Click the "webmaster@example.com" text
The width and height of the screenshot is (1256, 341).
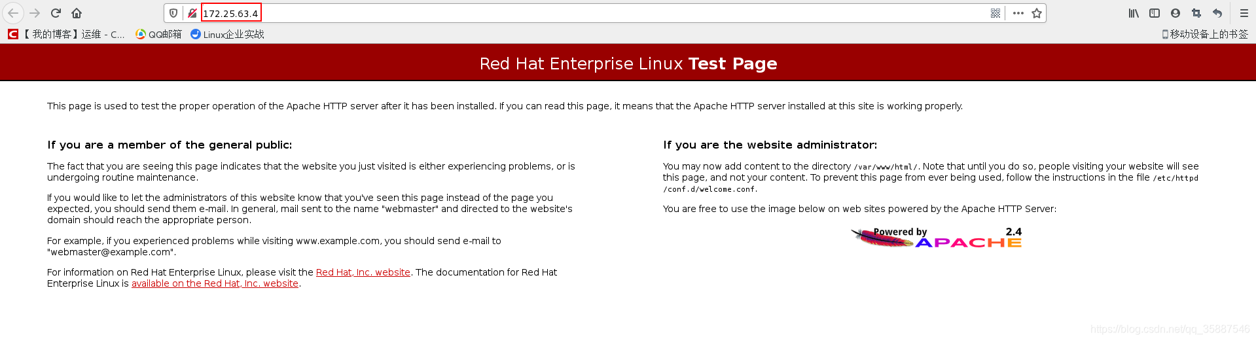111,252
